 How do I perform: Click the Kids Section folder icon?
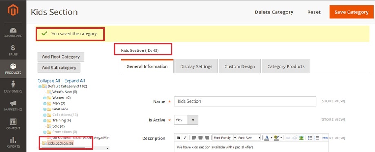44,143
